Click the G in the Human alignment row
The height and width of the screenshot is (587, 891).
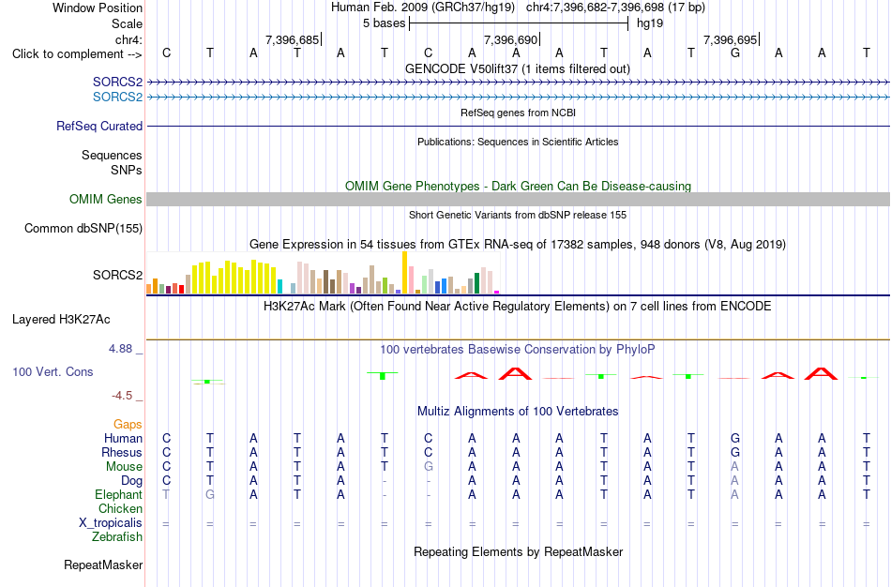coord(735,438)
